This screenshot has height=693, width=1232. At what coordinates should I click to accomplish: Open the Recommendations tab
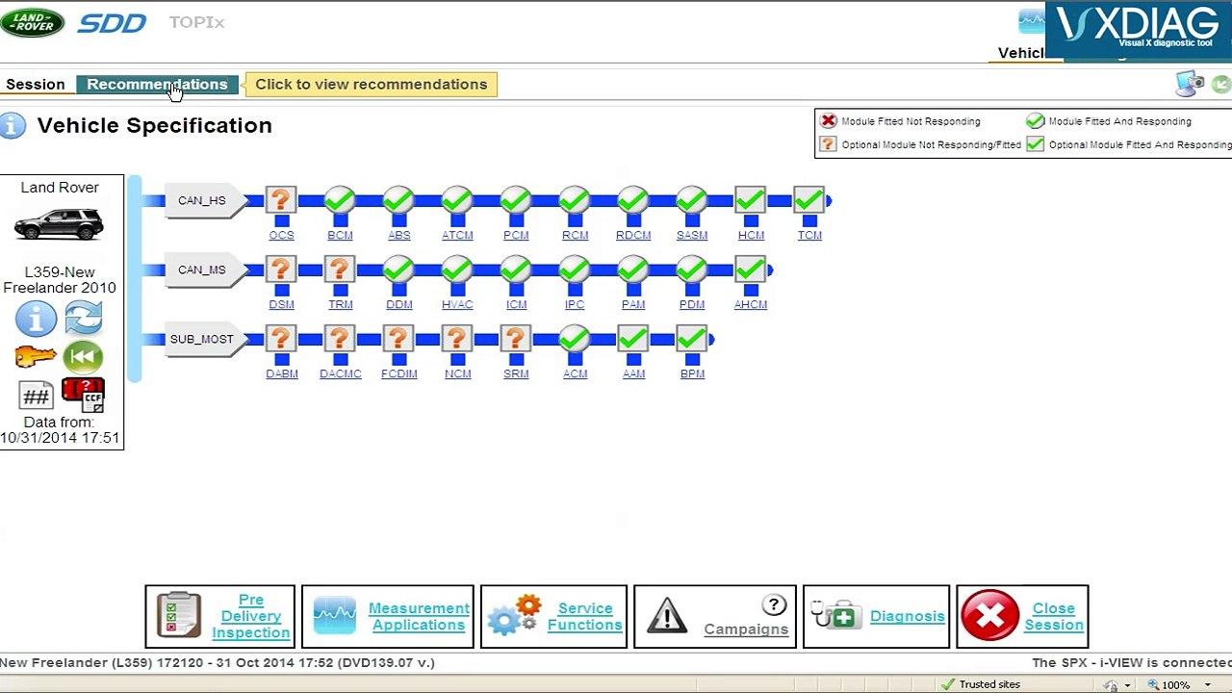click(157, 85)
